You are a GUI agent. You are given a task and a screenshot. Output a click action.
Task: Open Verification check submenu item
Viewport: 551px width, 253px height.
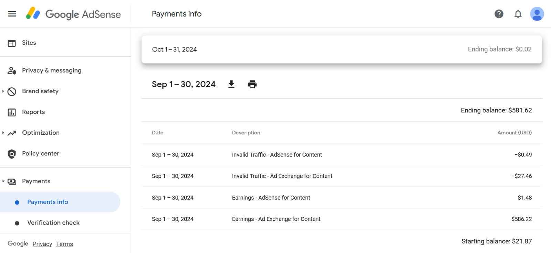click(53, 223)
